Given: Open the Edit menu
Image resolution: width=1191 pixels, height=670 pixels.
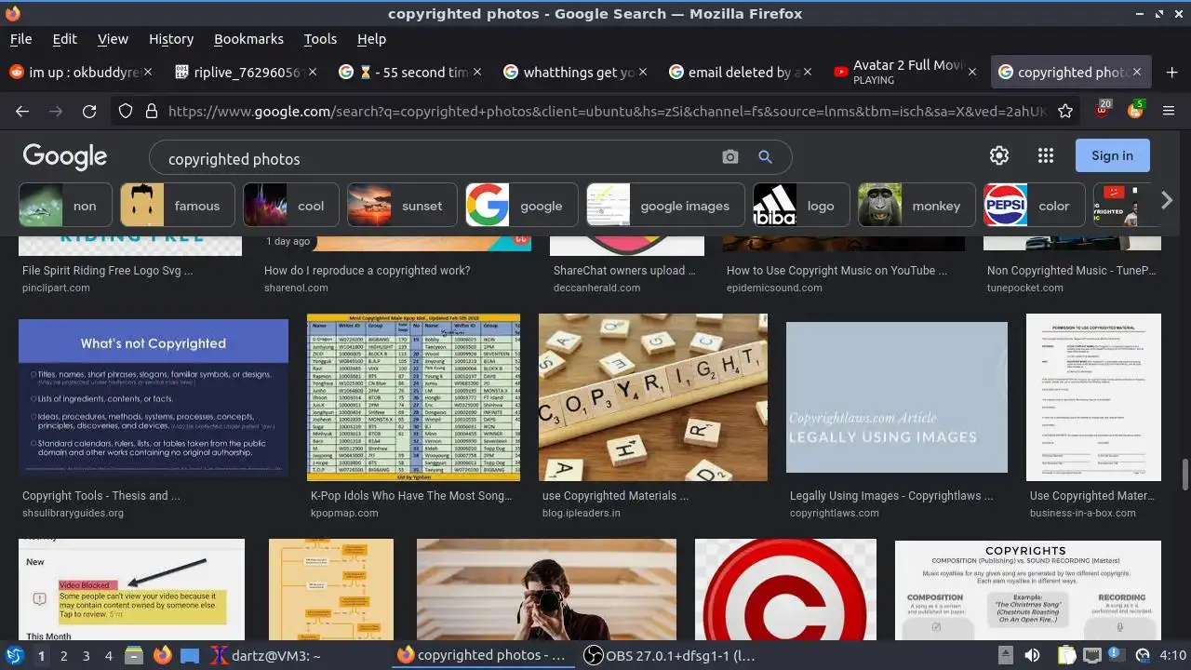Looking at the screenshot, I should [64, 39].
